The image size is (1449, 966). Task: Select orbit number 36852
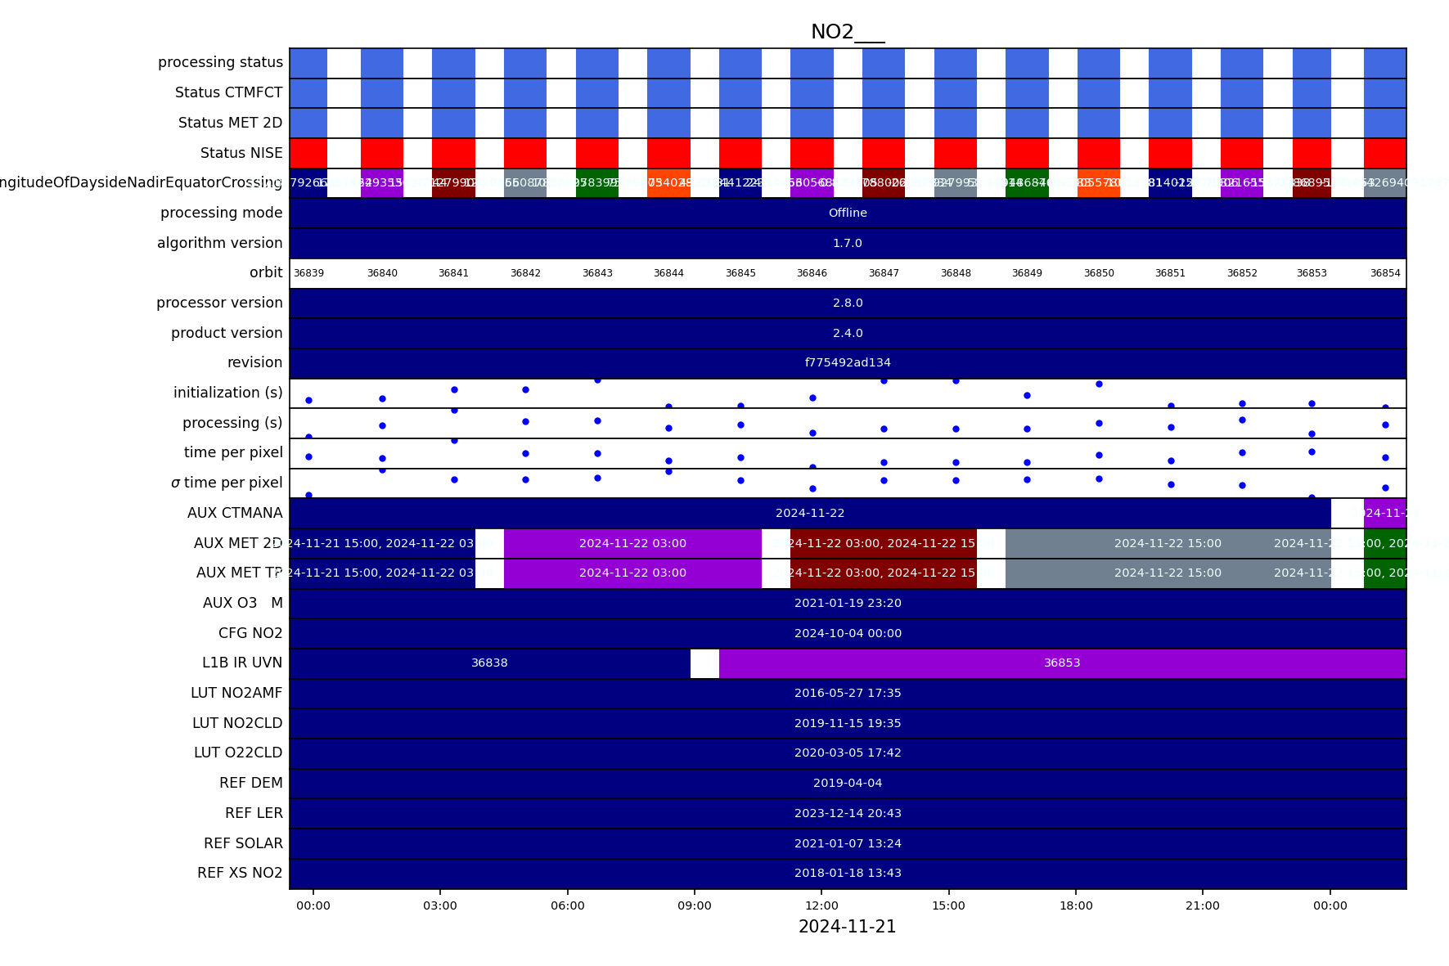pyautogui.click(x=1242, y=273)
